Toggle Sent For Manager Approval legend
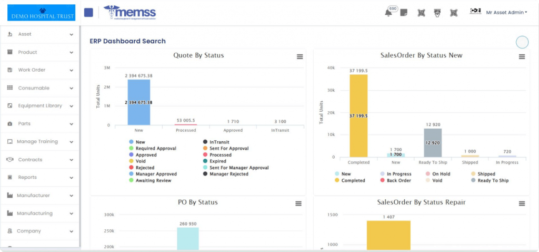The height and width of the screenshot is (252, 539). (235, 168)
